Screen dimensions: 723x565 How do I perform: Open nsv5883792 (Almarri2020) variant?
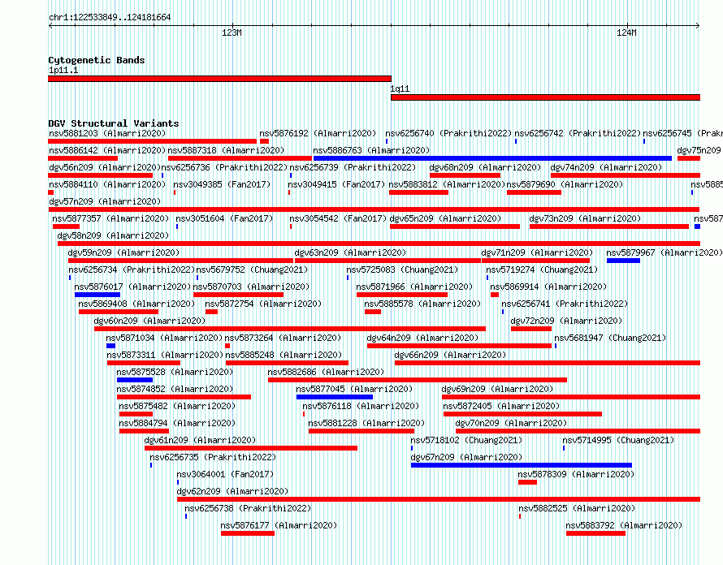click(624, 525)
